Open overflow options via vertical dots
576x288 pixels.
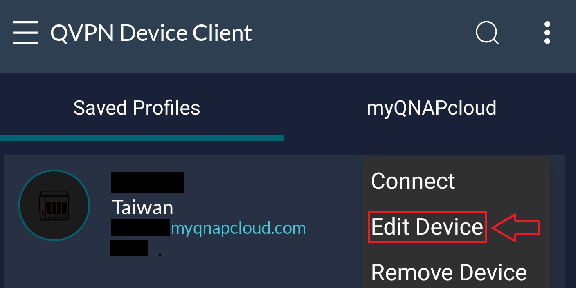coord(547,33)
